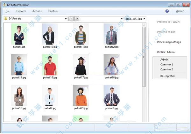Expand the D:\Portraits path dropdown
Image resolution: width=191 pixels, height=134 pixels.
click(x=66, y=19)
